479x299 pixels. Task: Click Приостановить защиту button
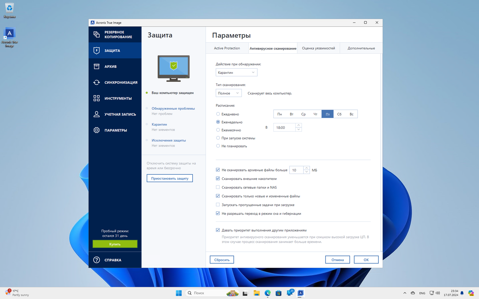170,178
